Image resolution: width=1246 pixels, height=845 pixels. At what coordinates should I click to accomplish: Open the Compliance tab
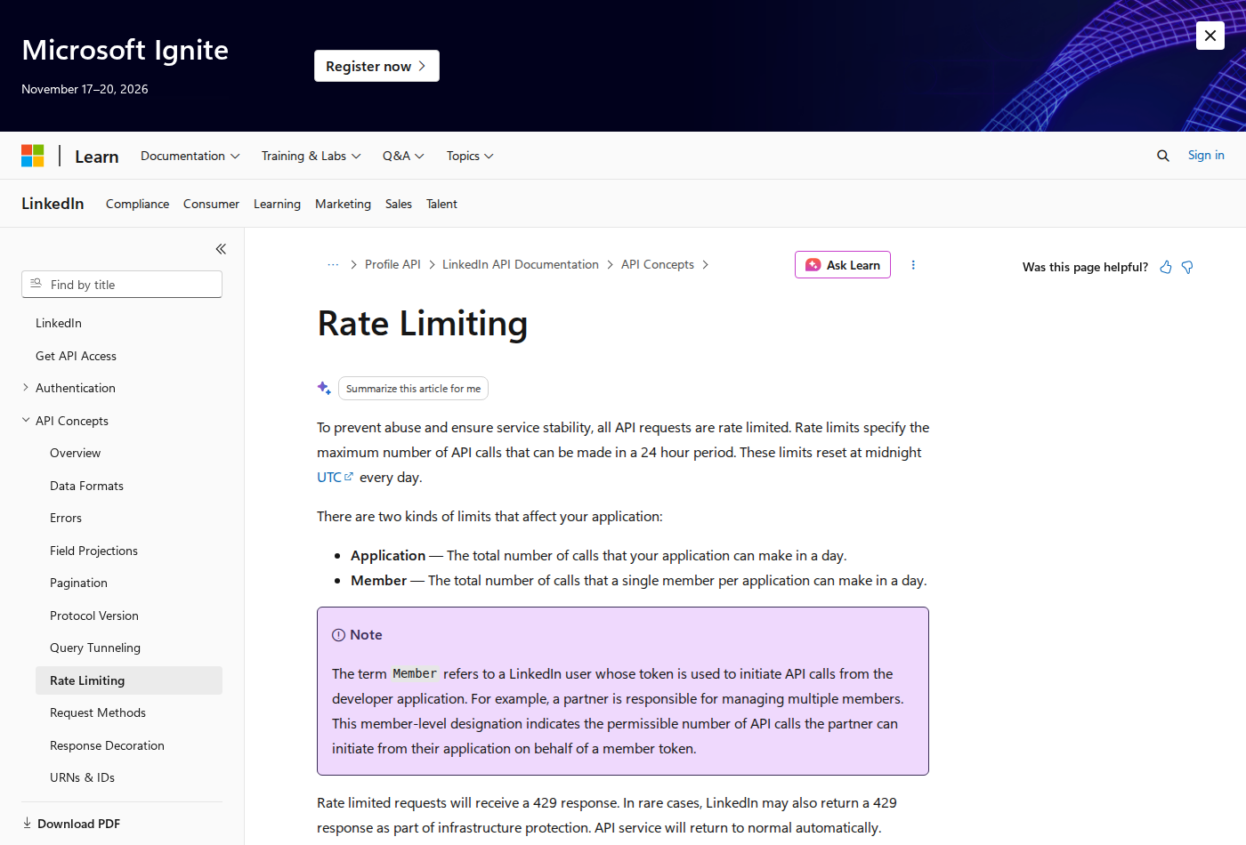pyautogui.click(x=137, y=204)
